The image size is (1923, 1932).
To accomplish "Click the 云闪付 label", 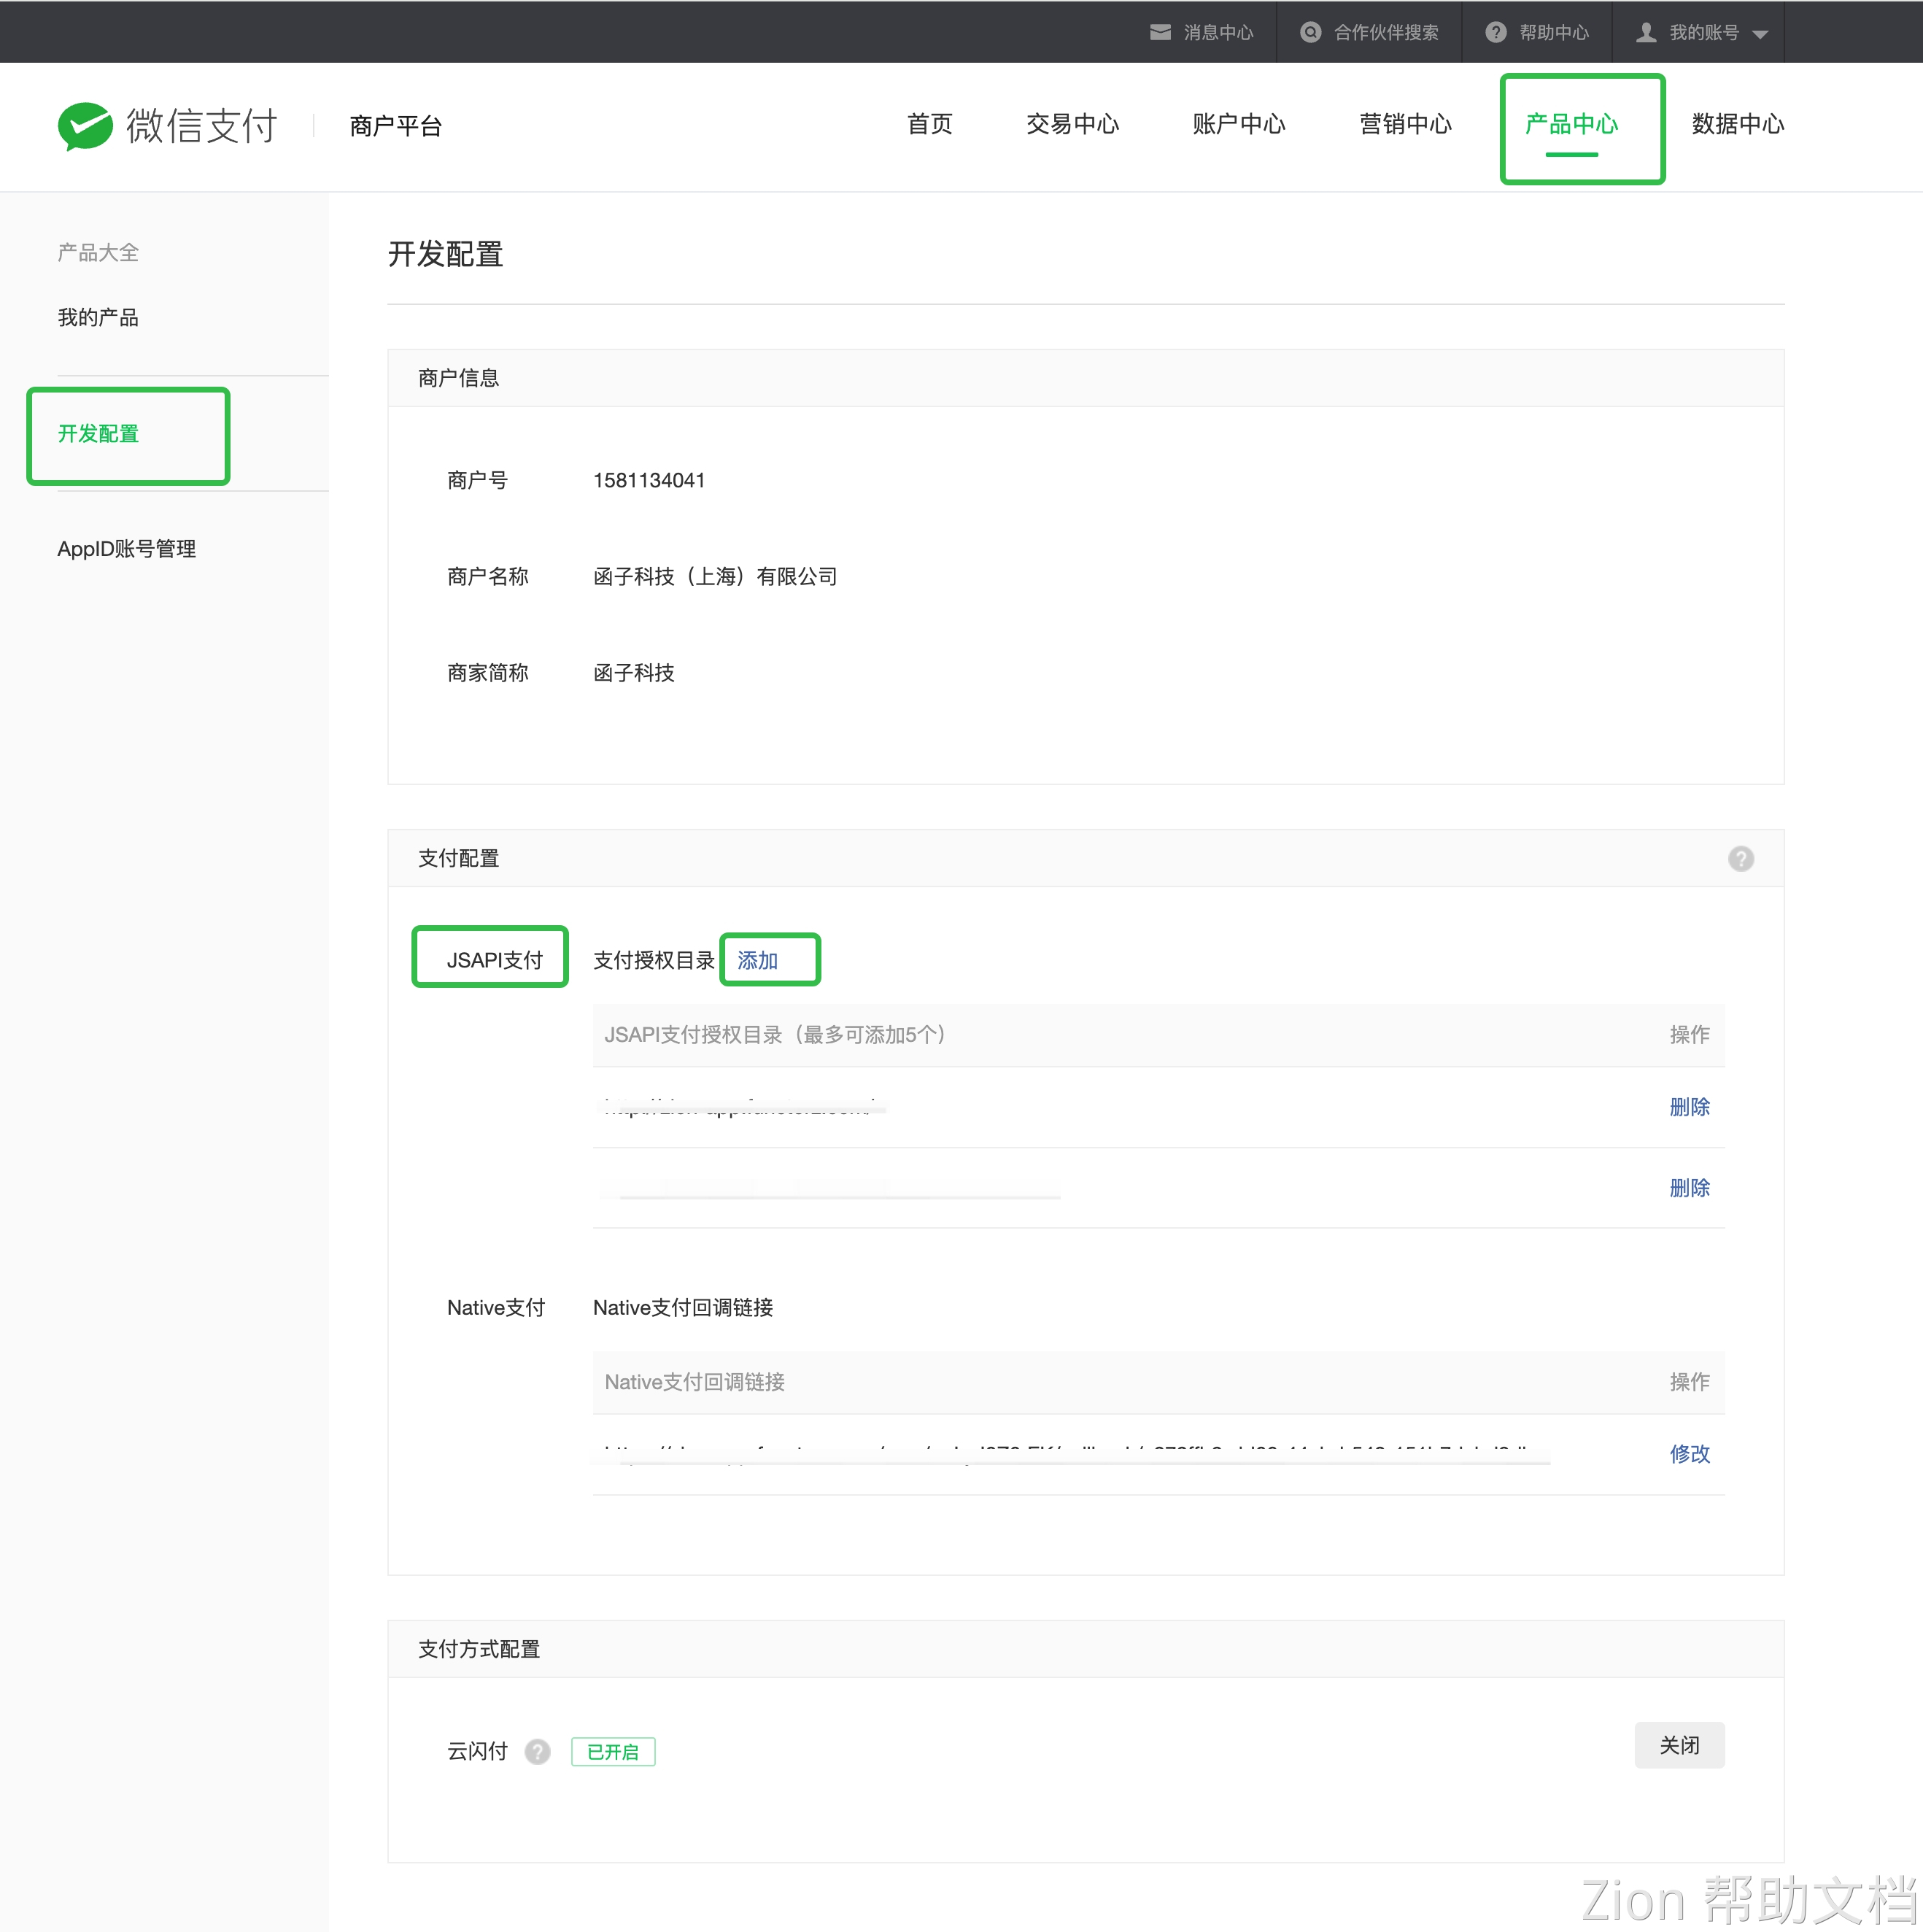I will click(477, 1751).
